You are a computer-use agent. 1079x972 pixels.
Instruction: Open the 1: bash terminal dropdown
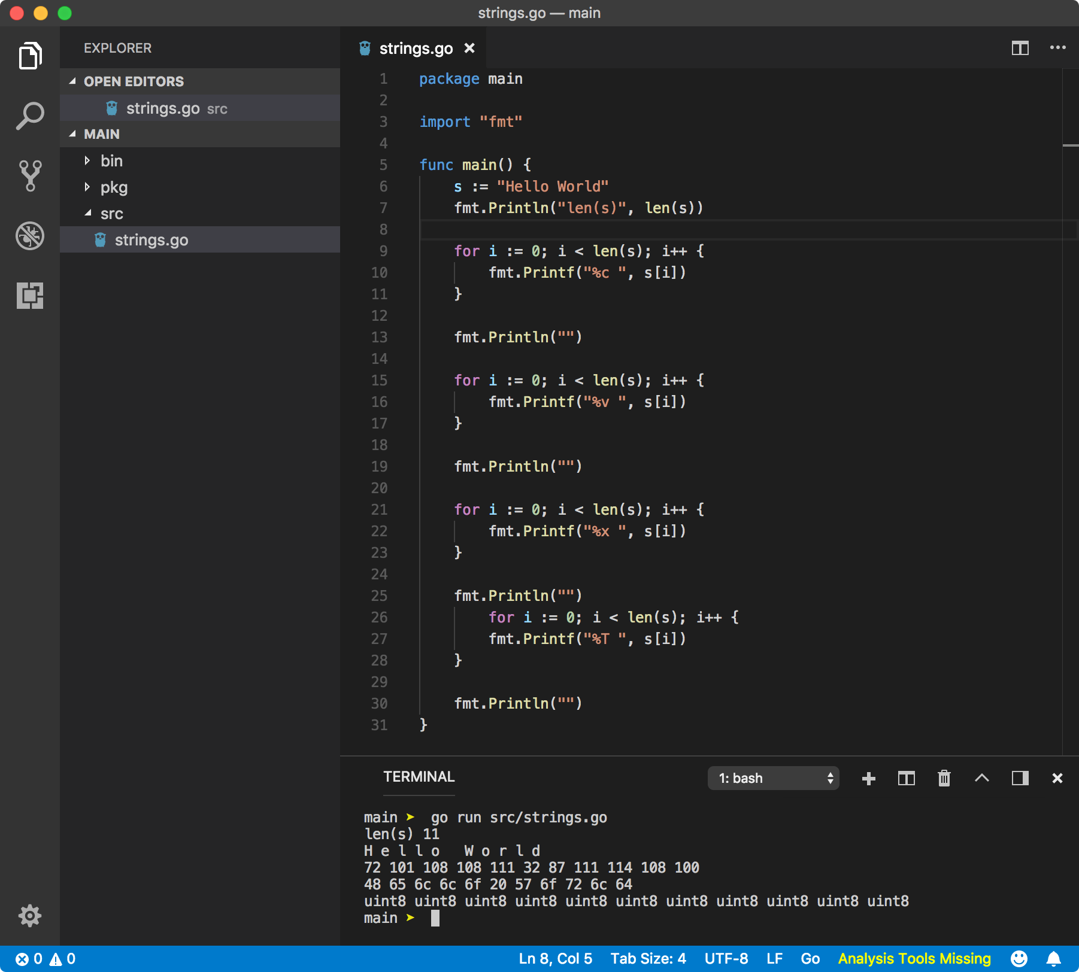tap(773, 778)
